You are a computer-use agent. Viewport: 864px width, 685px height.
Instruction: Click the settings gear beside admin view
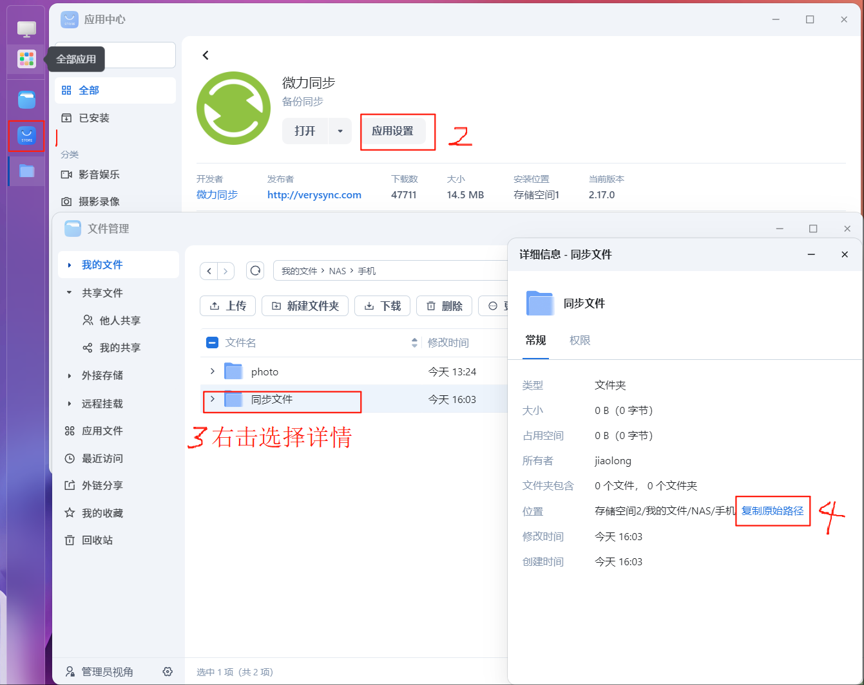[x=168, y=671]
